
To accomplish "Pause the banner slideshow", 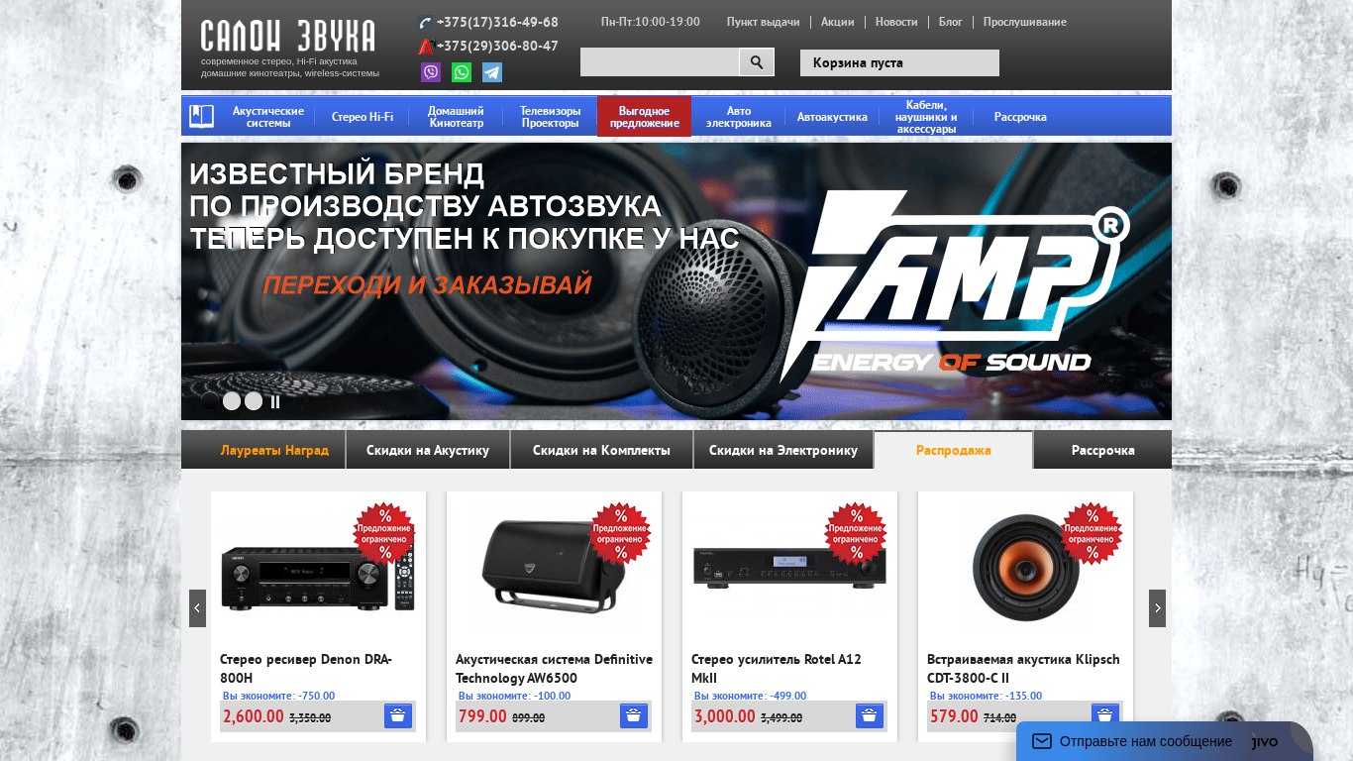I will tap(275, 402).
